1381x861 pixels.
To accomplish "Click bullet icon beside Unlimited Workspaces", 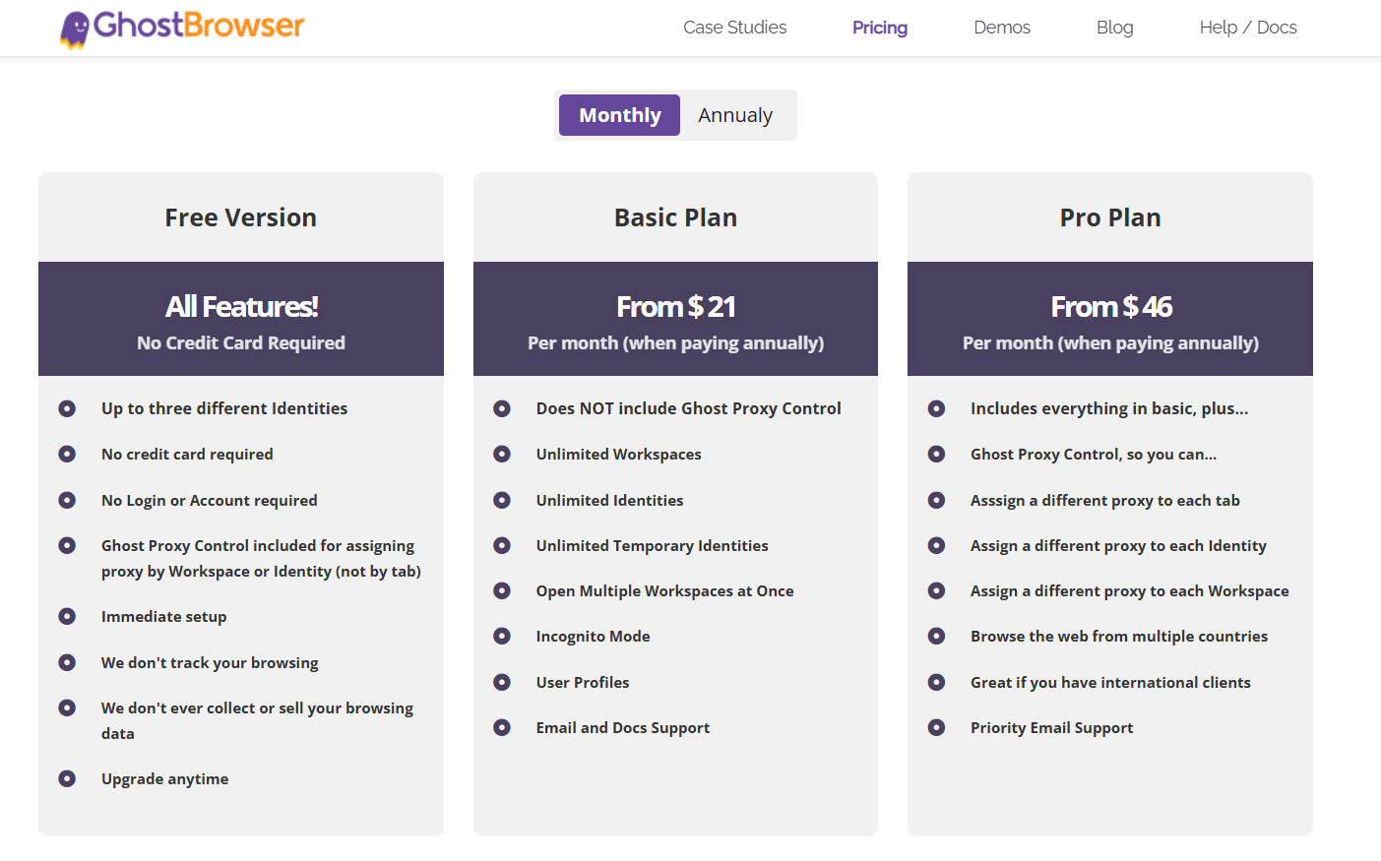I will pyautogui.click(x=502, y=454).
